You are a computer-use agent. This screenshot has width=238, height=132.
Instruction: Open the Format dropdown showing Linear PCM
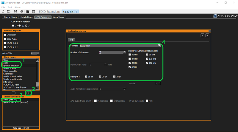coord(159,46)
